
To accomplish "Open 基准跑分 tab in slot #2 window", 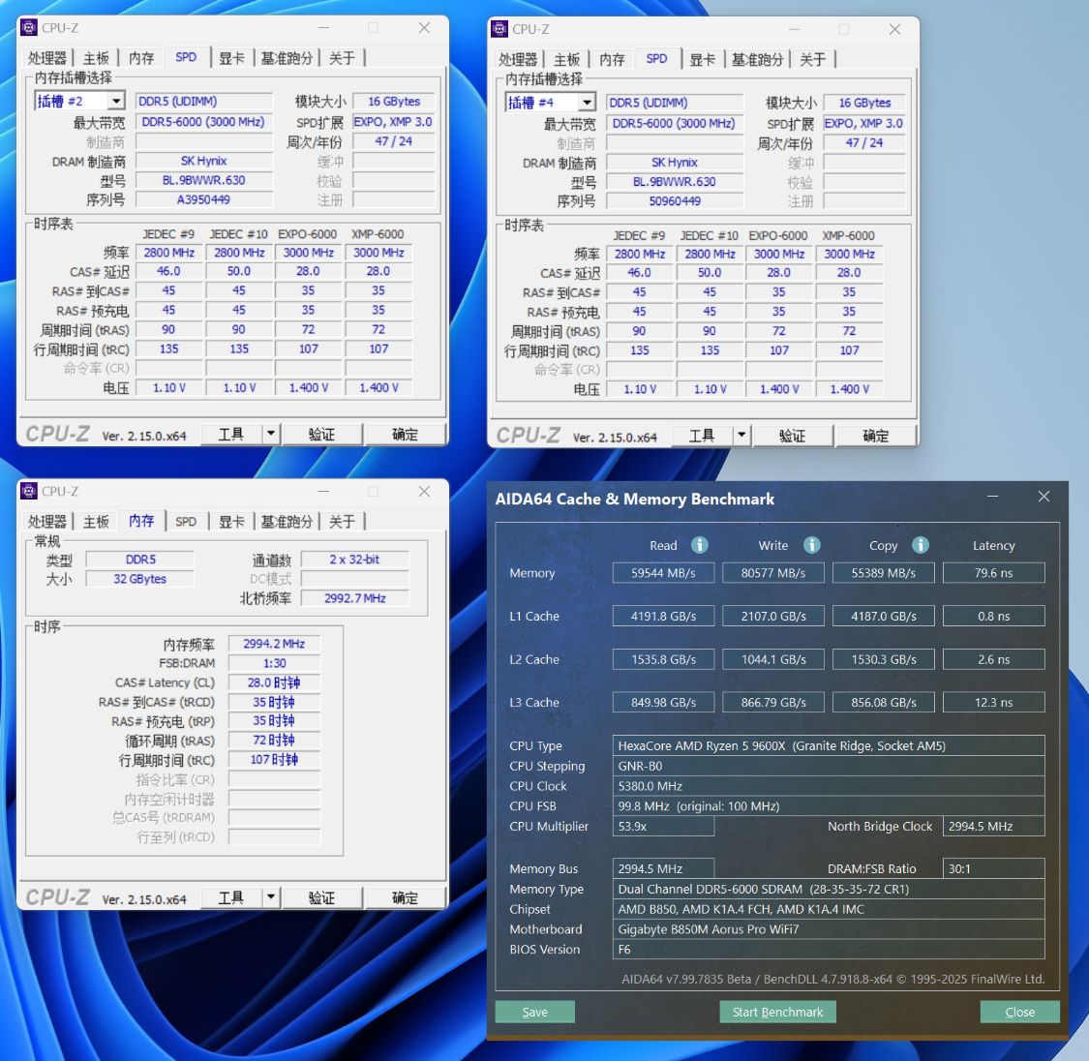I will [x=287, y=58].
